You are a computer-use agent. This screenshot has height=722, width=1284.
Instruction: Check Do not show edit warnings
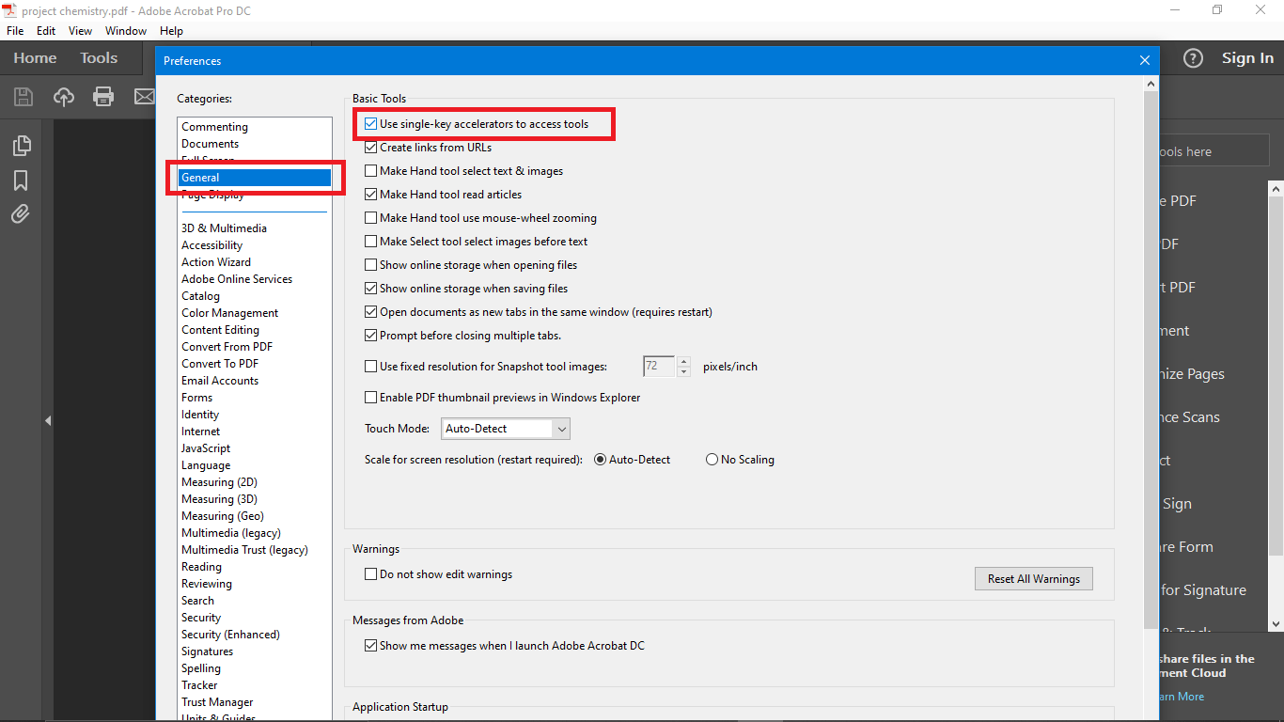pyautogui.click(x=370, y=574)
